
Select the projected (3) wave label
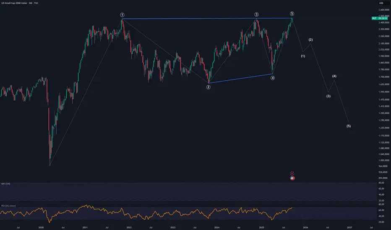pos(328,96)
